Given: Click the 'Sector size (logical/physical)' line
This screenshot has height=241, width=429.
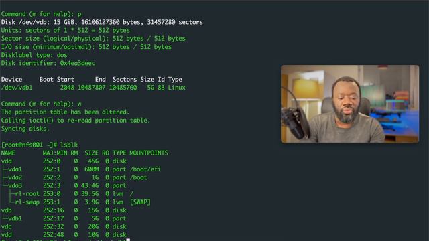Looking at the screenshot, I should click(93, 39).
